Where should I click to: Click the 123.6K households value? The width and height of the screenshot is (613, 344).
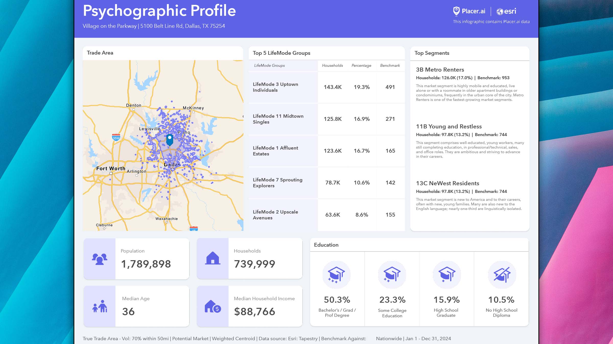tap(333, 151)
